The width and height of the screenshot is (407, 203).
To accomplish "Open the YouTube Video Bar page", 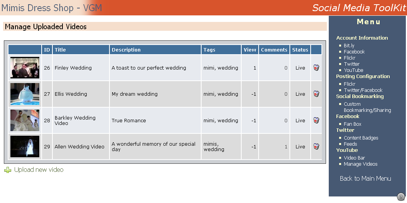I will point(354,158).
